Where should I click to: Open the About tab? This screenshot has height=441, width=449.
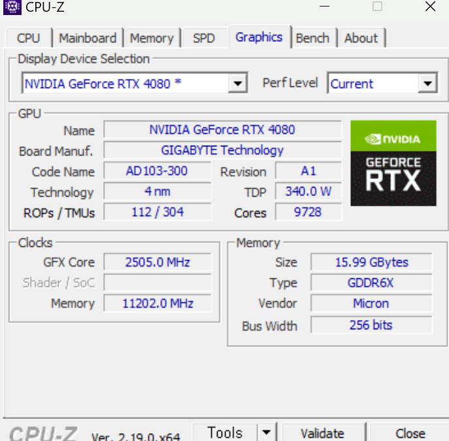(361, 38)
